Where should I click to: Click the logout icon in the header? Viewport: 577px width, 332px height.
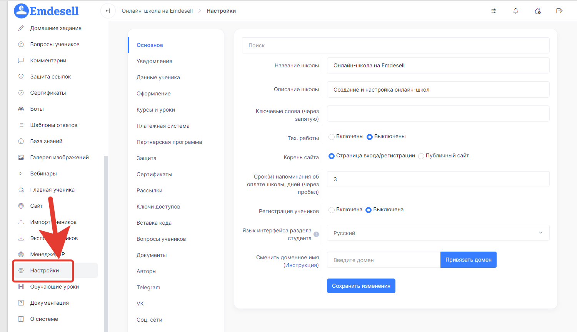point(559,11)
